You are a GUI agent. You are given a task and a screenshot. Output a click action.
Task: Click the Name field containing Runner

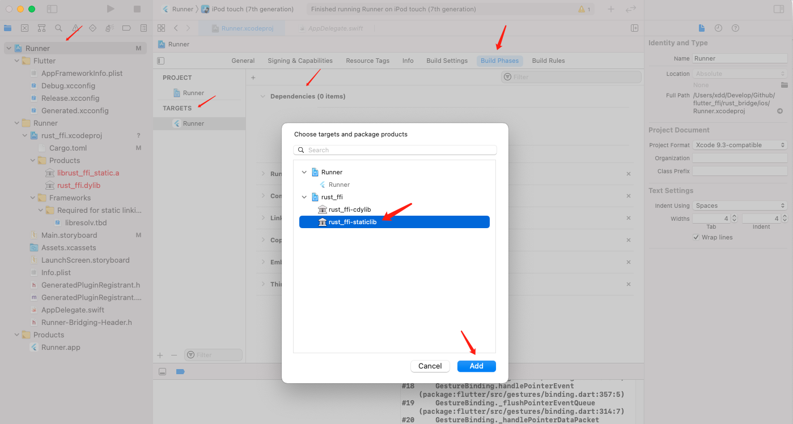tap(740, 58)
